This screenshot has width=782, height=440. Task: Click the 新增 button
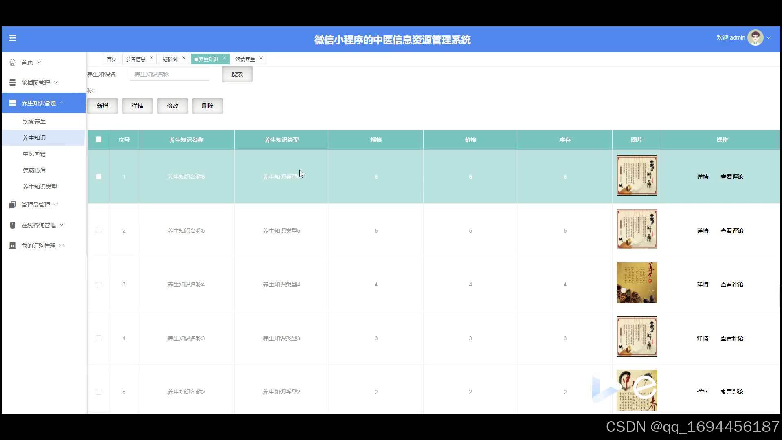[x=103, y=106]
